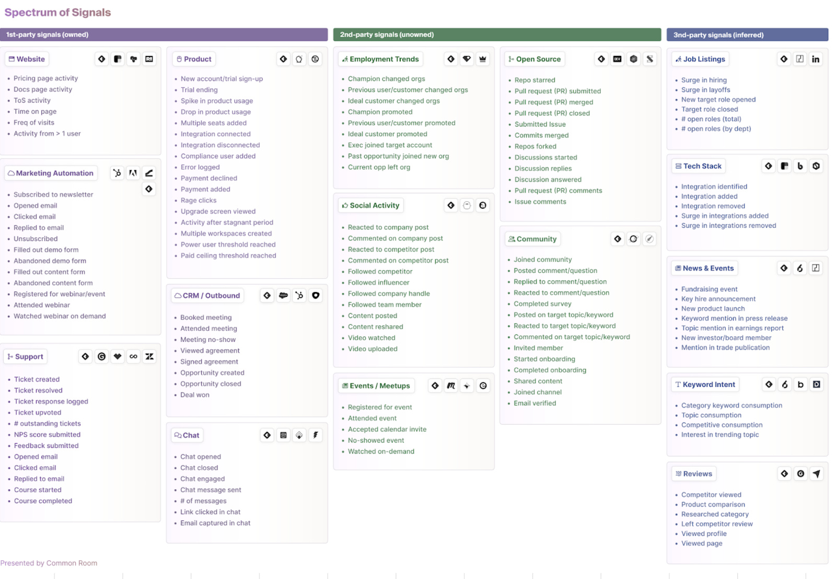
Task: Click the 'Left competitor review' item
Action: tap(717, 524)
